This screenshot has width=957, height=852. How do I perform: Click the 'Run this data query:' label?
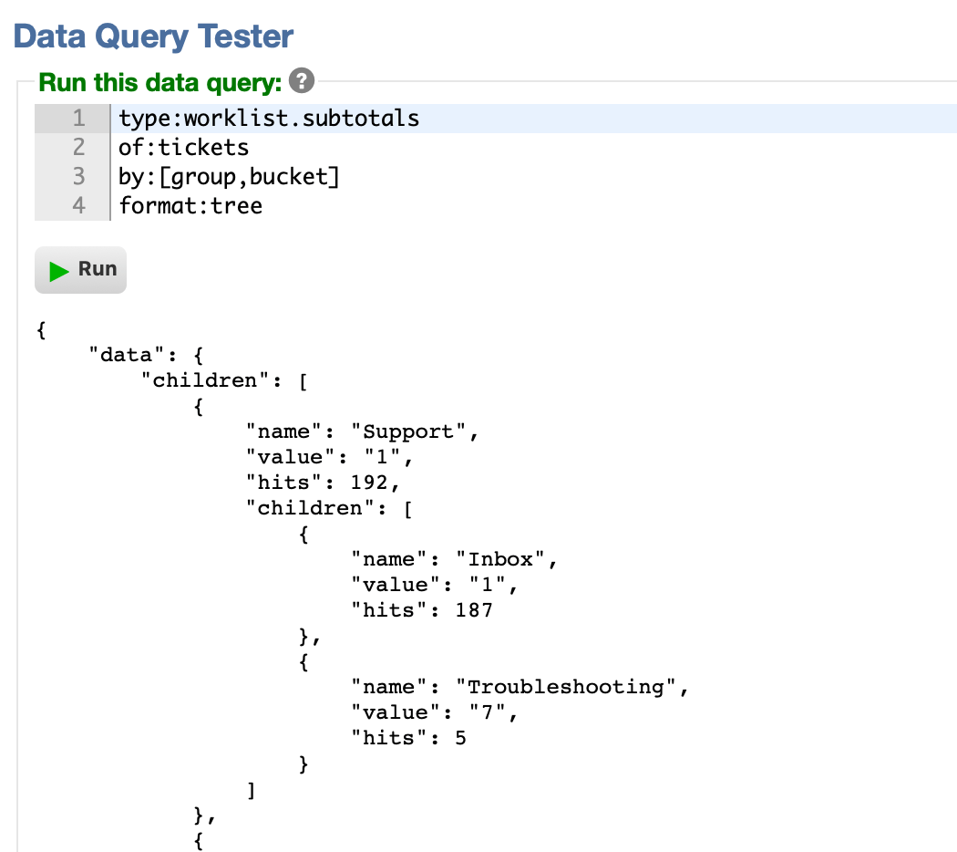coord(160,82)
